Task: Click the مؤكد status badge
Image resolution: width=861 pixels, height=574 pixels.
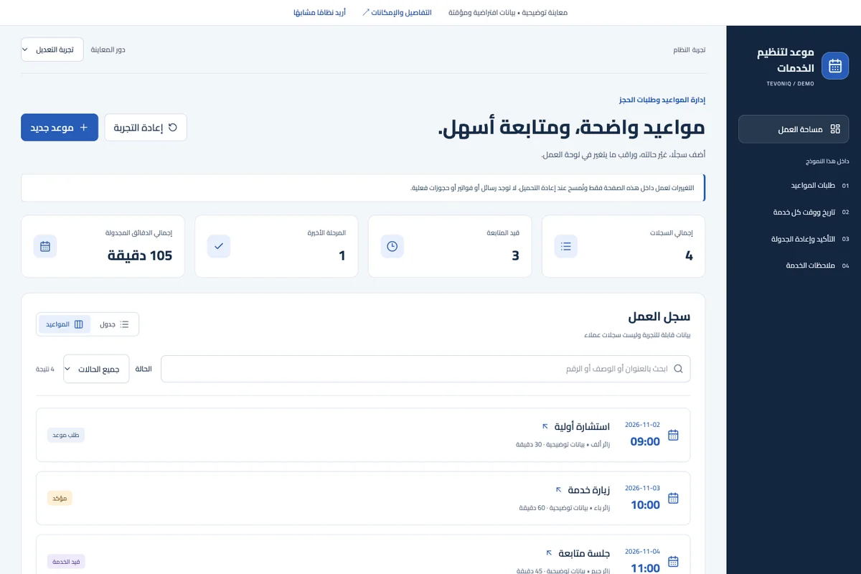Action: click(x=60, y=498)
